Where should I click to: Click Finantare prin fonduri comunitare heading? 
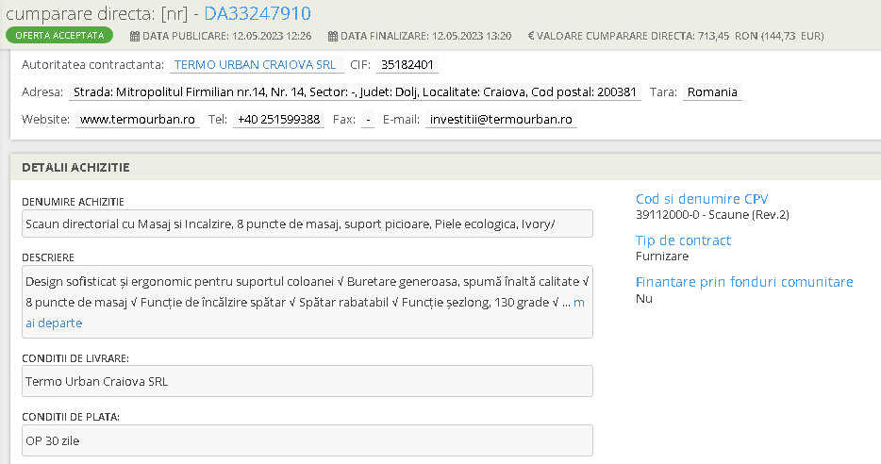(x=744, y=282)
